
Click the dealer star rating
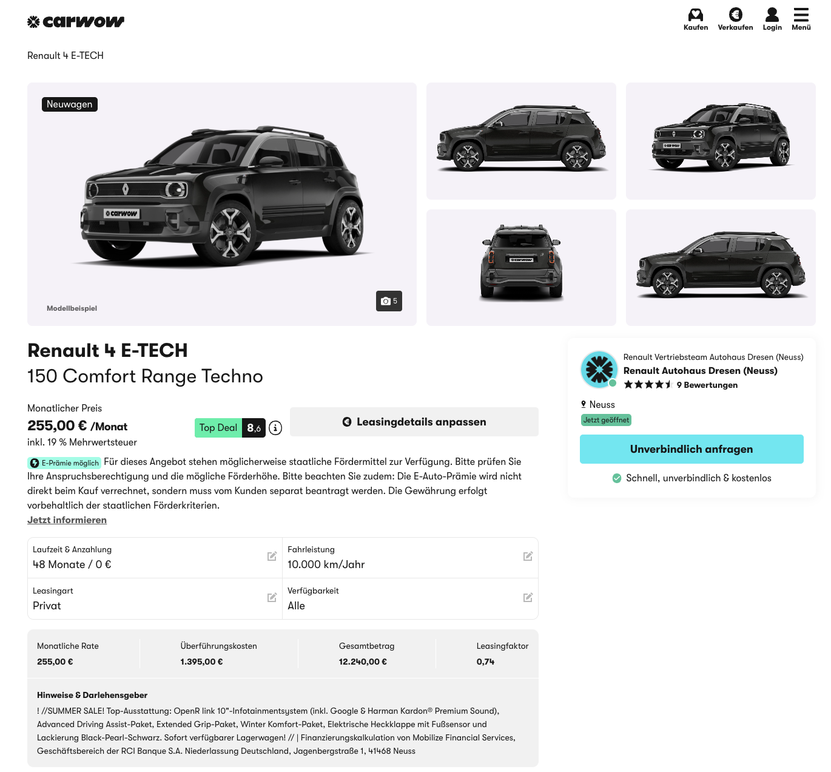pyautogui.click(x=648, y=385)
